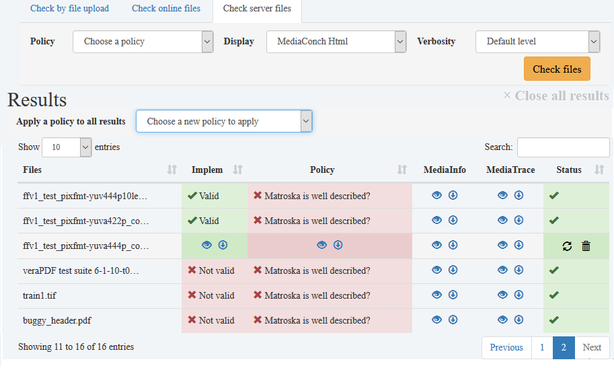Click the refresh icon in the Status column
This screenshot has width=614, height=368.
tap(567, 246)
